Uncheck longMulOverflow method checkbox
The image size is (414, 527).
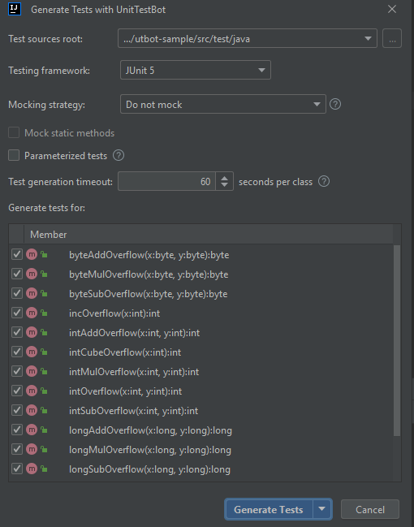(x=17, y=449)
